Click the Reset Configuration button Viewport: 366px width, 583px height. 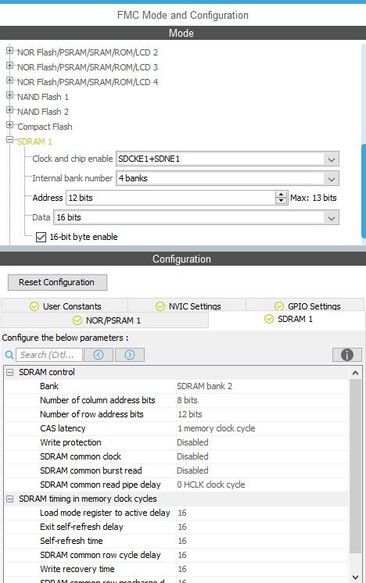(57, 282)
